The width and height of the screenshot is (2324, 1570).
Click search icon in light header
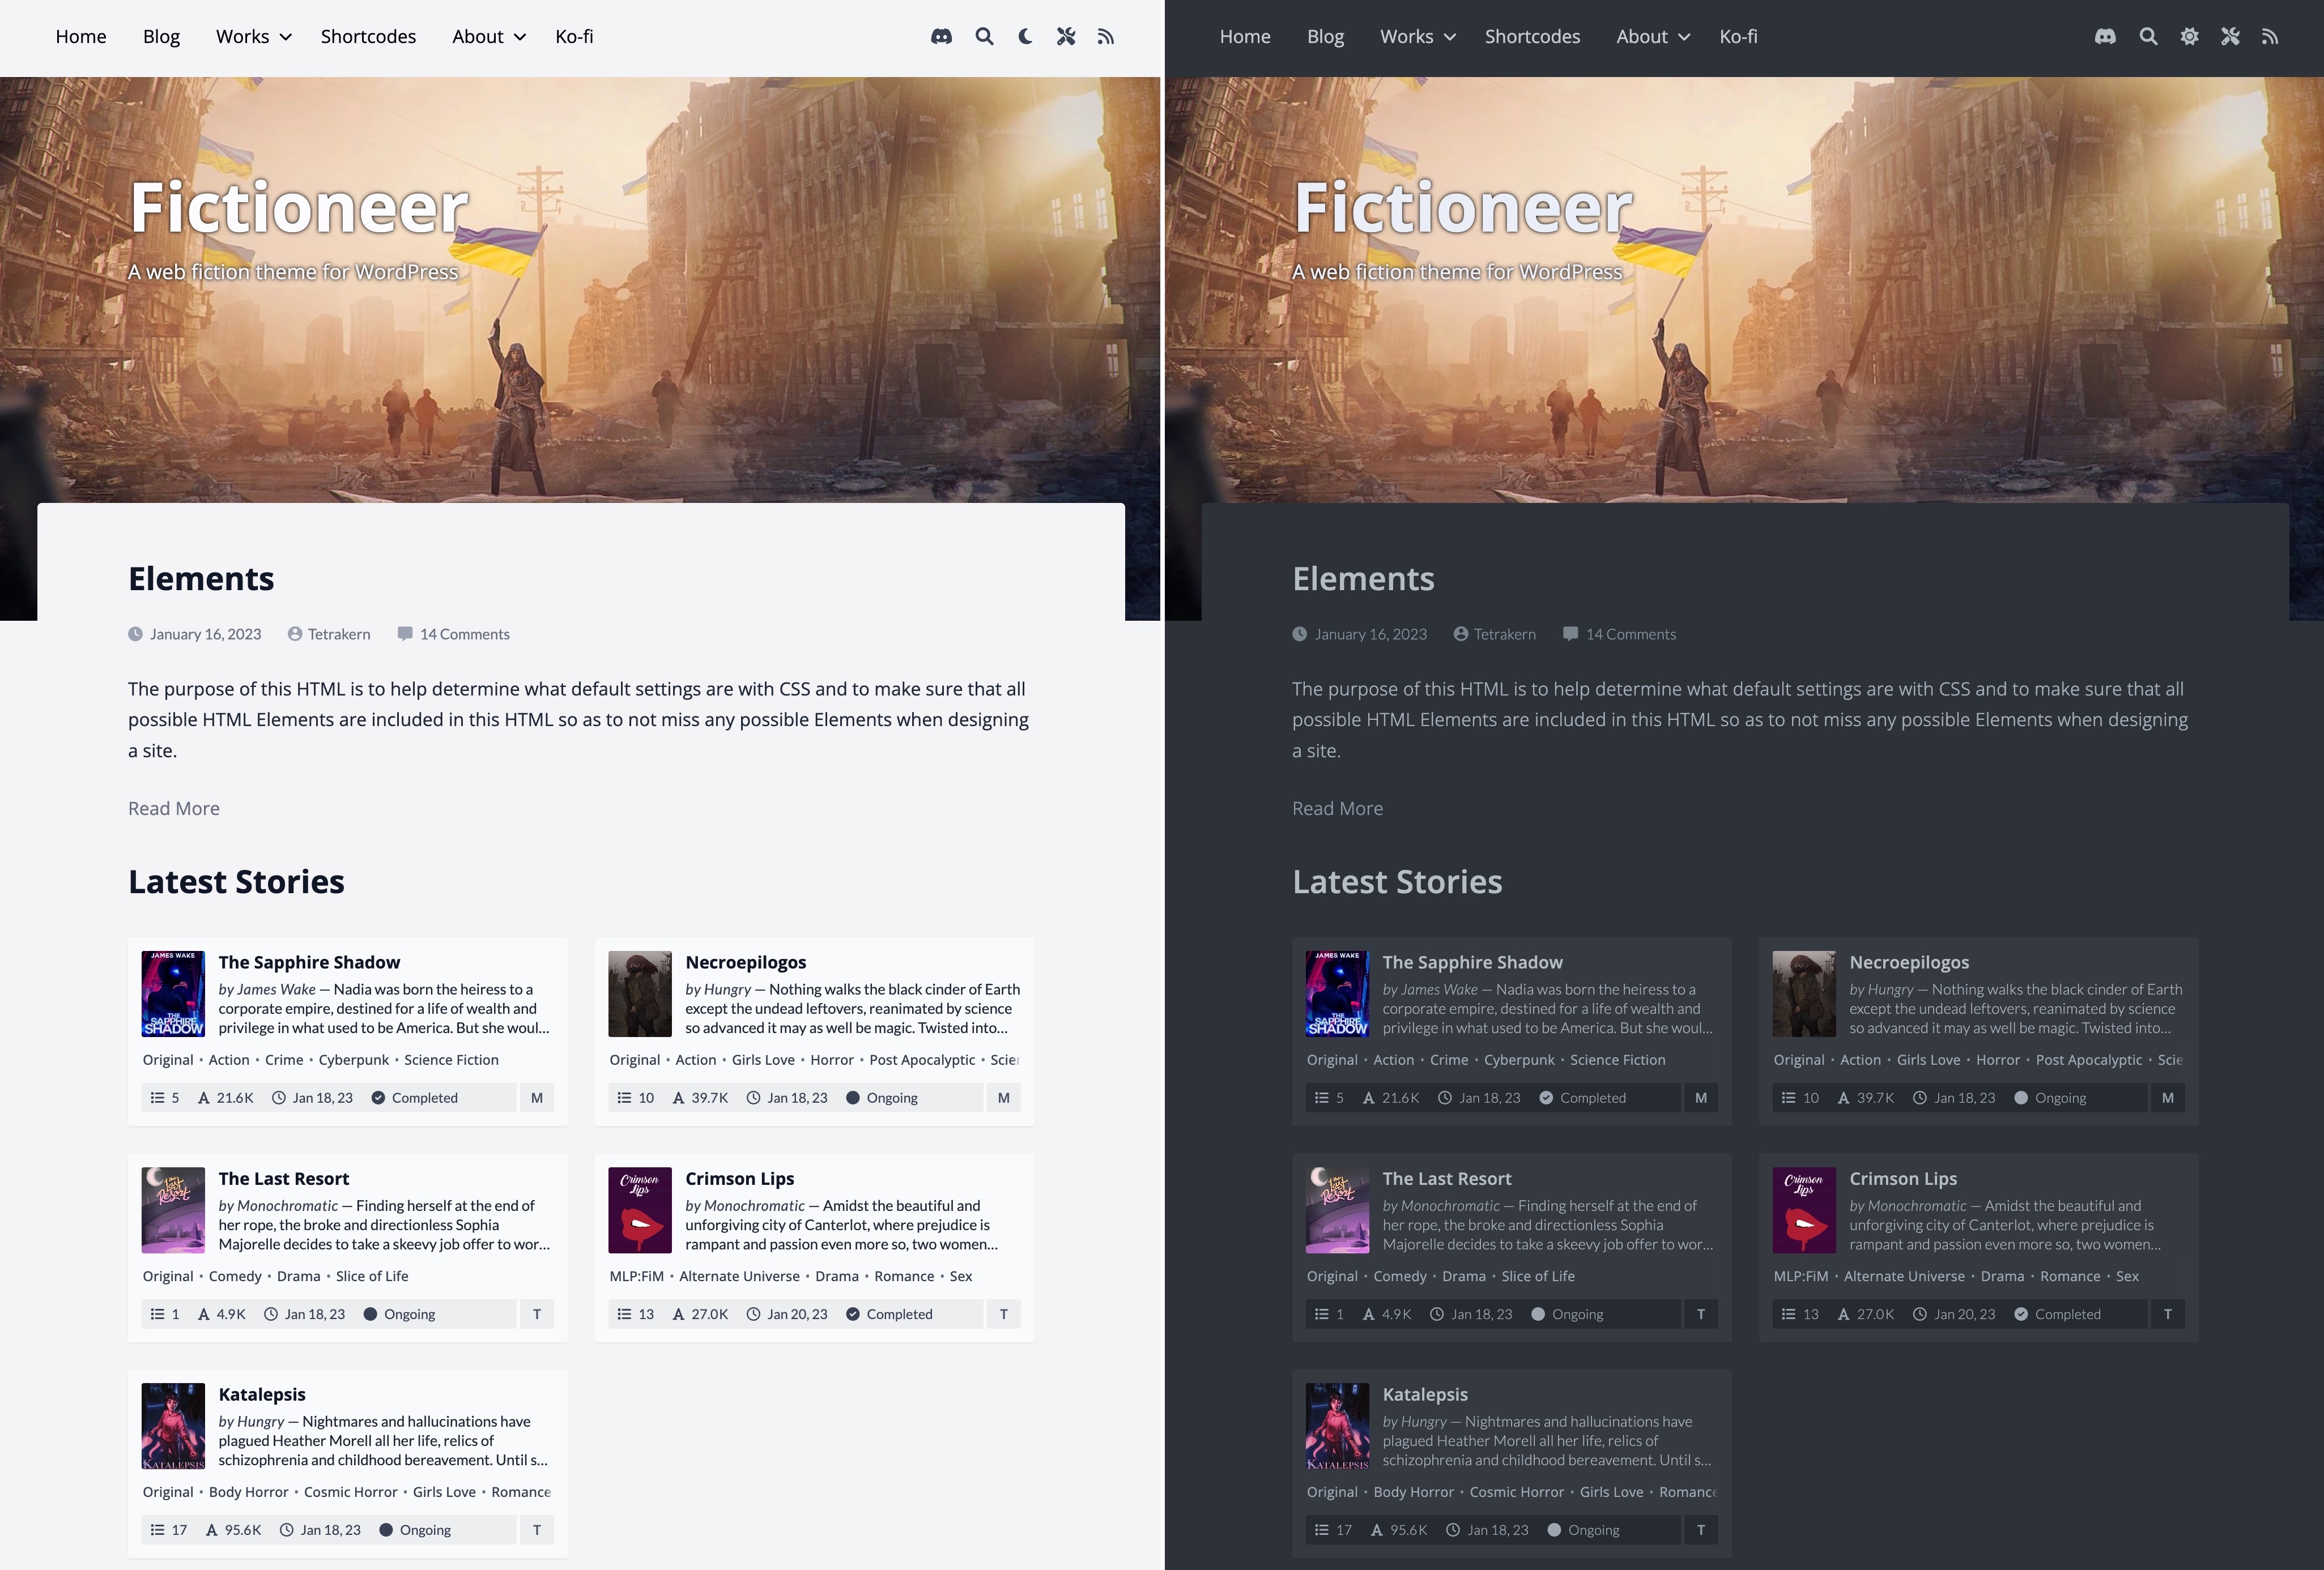pyautogui.click(x=984, y=37)
